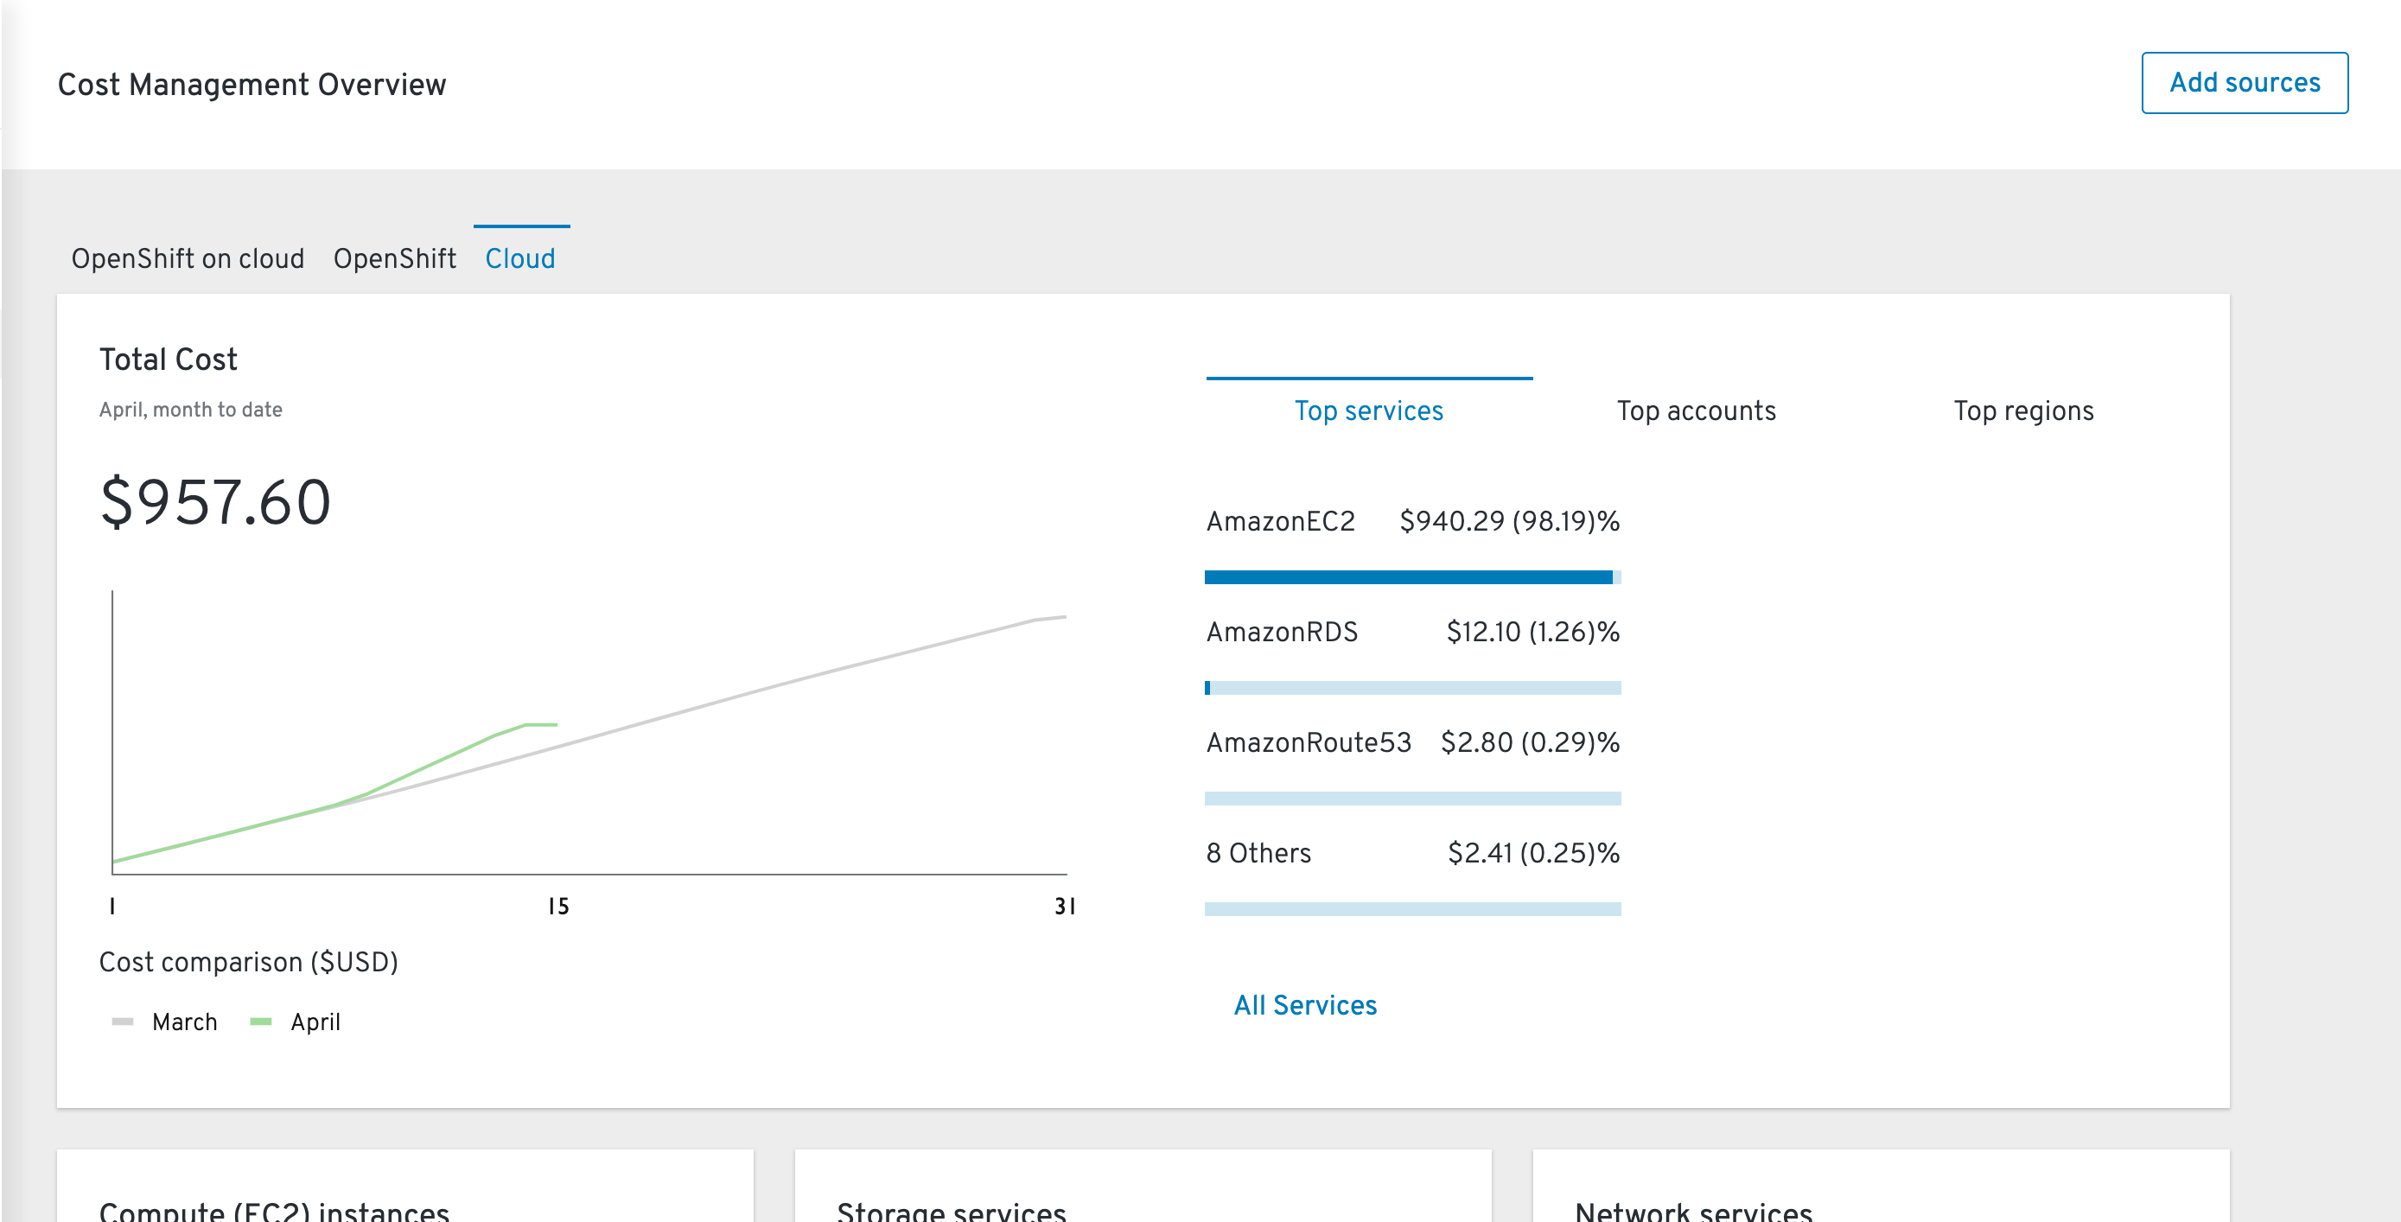Switch to Top accounts tab

click(1697, 411)
